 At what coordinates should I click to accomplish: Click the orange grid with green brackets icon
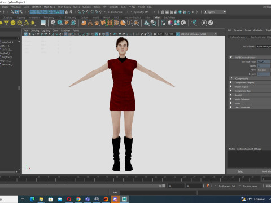click(110, 23)
